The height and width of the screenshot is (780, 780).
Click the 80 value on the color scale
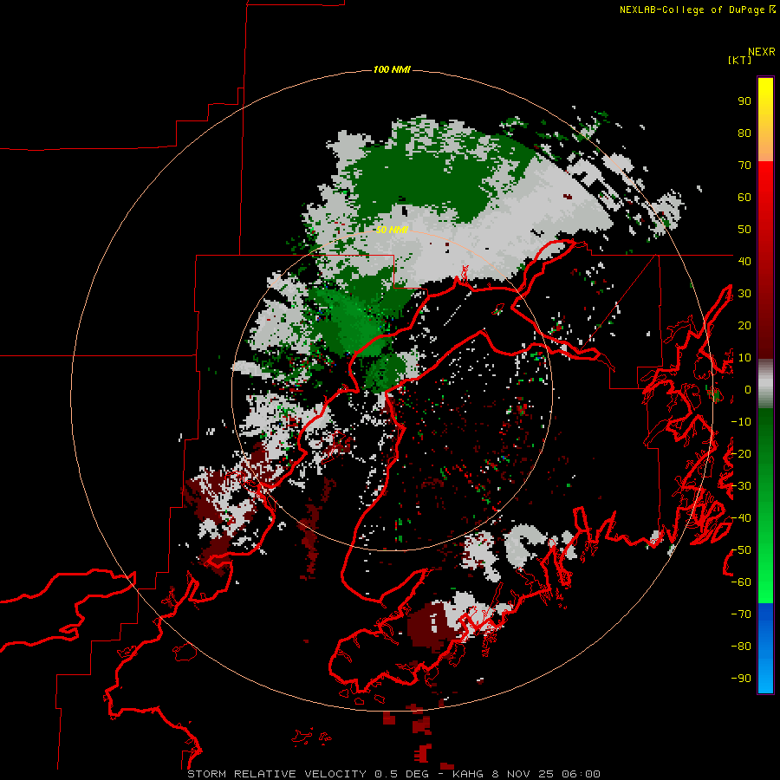pos(744,133)
